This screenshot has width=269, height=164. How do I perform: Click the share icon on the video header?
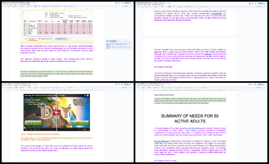85,96
